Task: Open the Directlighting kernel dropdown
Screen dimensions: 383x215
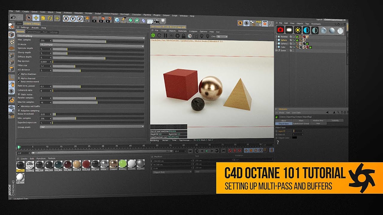Action: coord(81,37)
